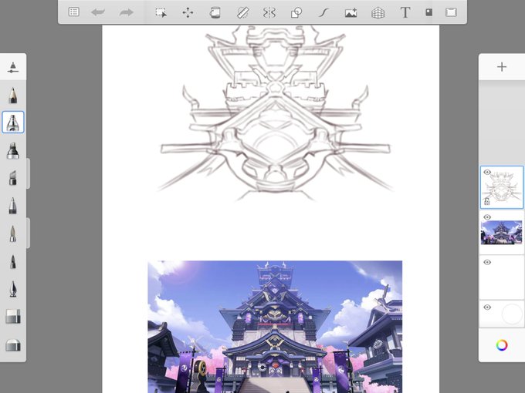Tap the white background color circle
This screenshot has width=525, height=393.
(x=512, y=314)
